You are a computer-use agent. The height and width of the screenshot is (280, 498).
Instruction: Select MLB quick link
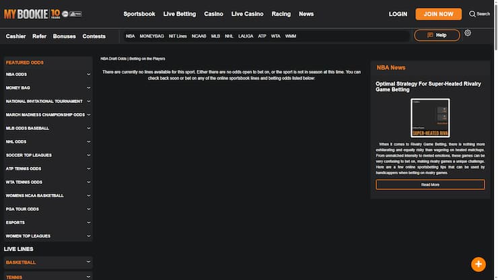tap(215, 36)
